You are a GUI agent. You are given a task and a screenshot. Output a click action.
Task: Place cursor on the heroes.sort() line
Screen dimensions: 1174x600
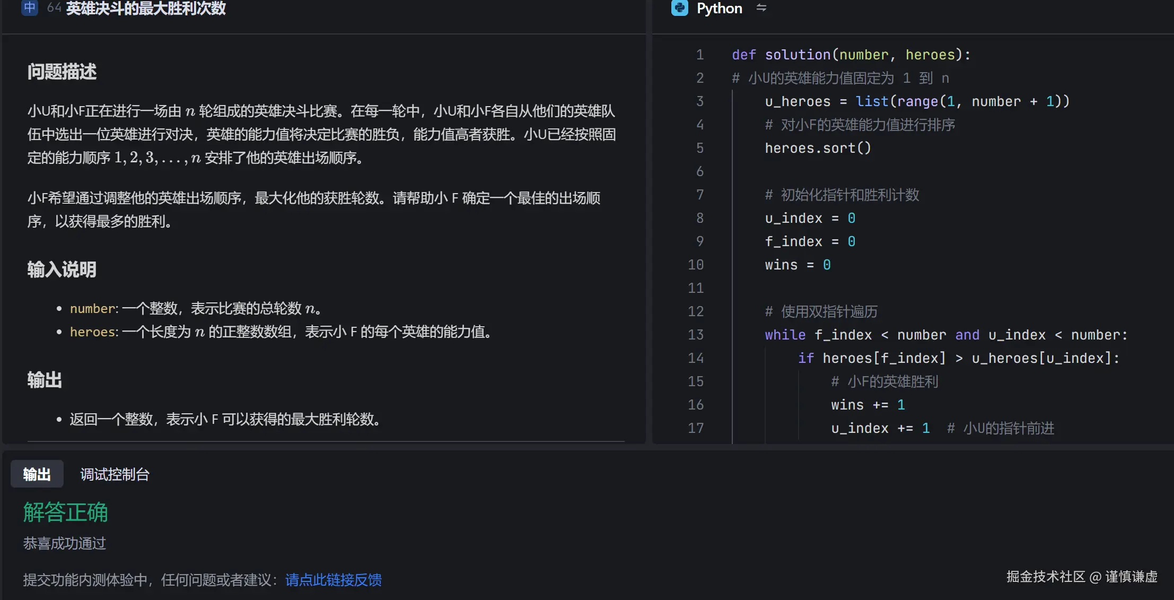[x=818, y=148]
